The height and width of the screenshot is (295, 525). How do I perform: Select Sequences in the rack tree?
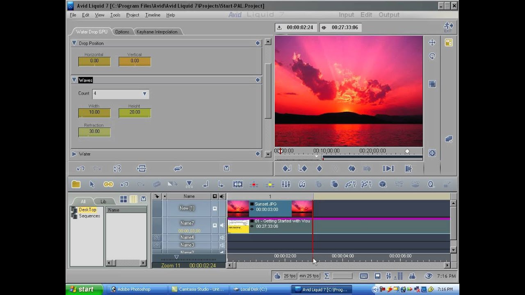pos(89,216)
